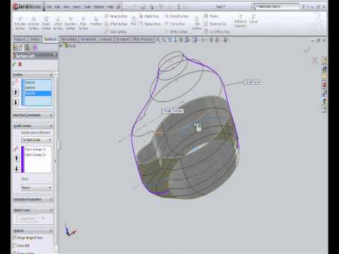Image resolution: width=339 pixels, height=254 pixels.
Task: Switch to the Evaluate tab
Action: pos(106,40)
